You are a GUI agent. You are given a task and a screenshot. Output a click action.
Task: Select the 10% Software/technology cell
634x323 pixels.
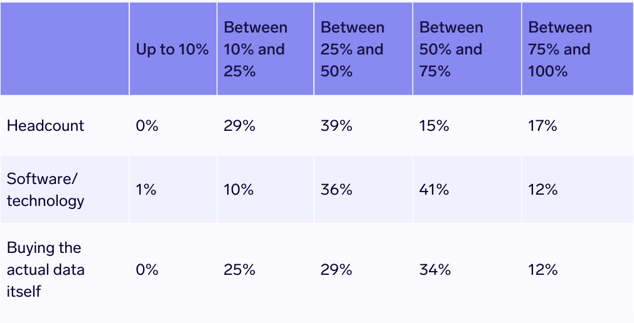coord(239,190)
